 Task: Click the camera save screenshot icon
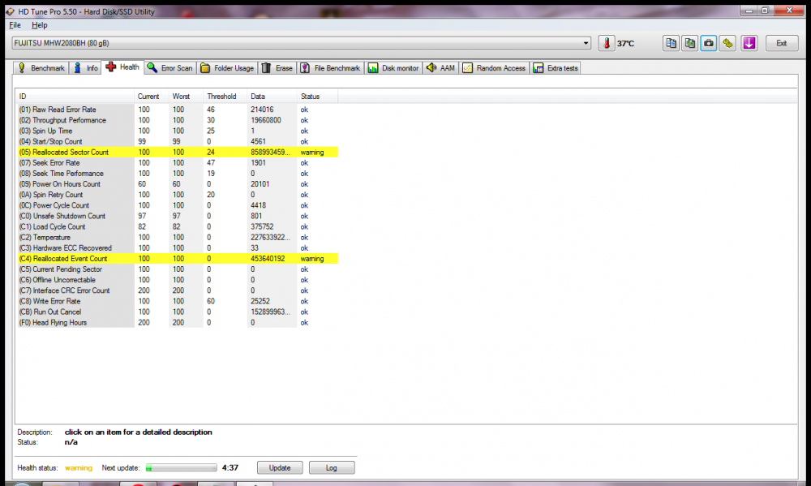click(x=709, y=43)
